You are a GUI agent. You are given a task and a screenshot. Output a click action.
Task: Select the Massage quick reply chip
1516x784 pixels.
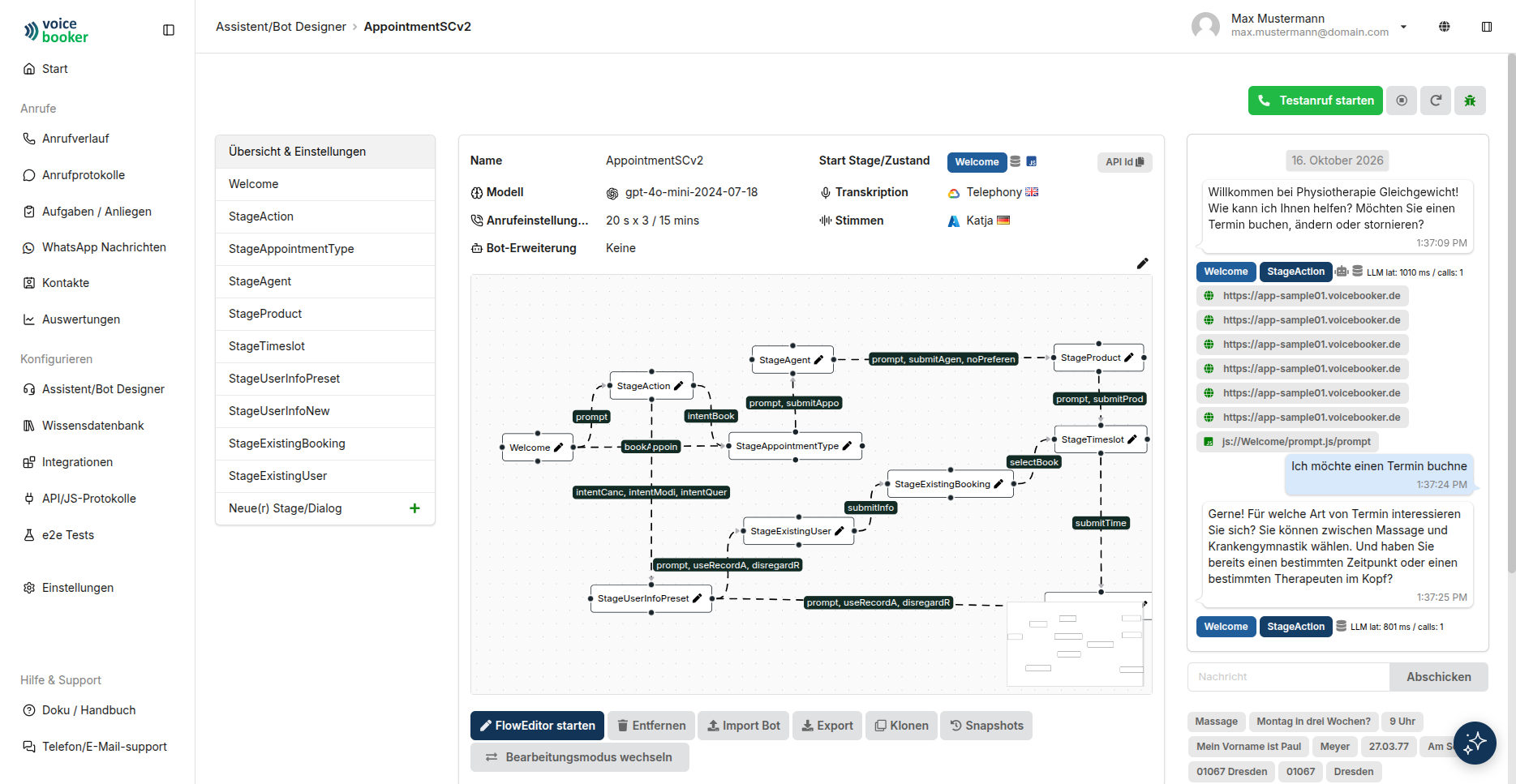1216,722
